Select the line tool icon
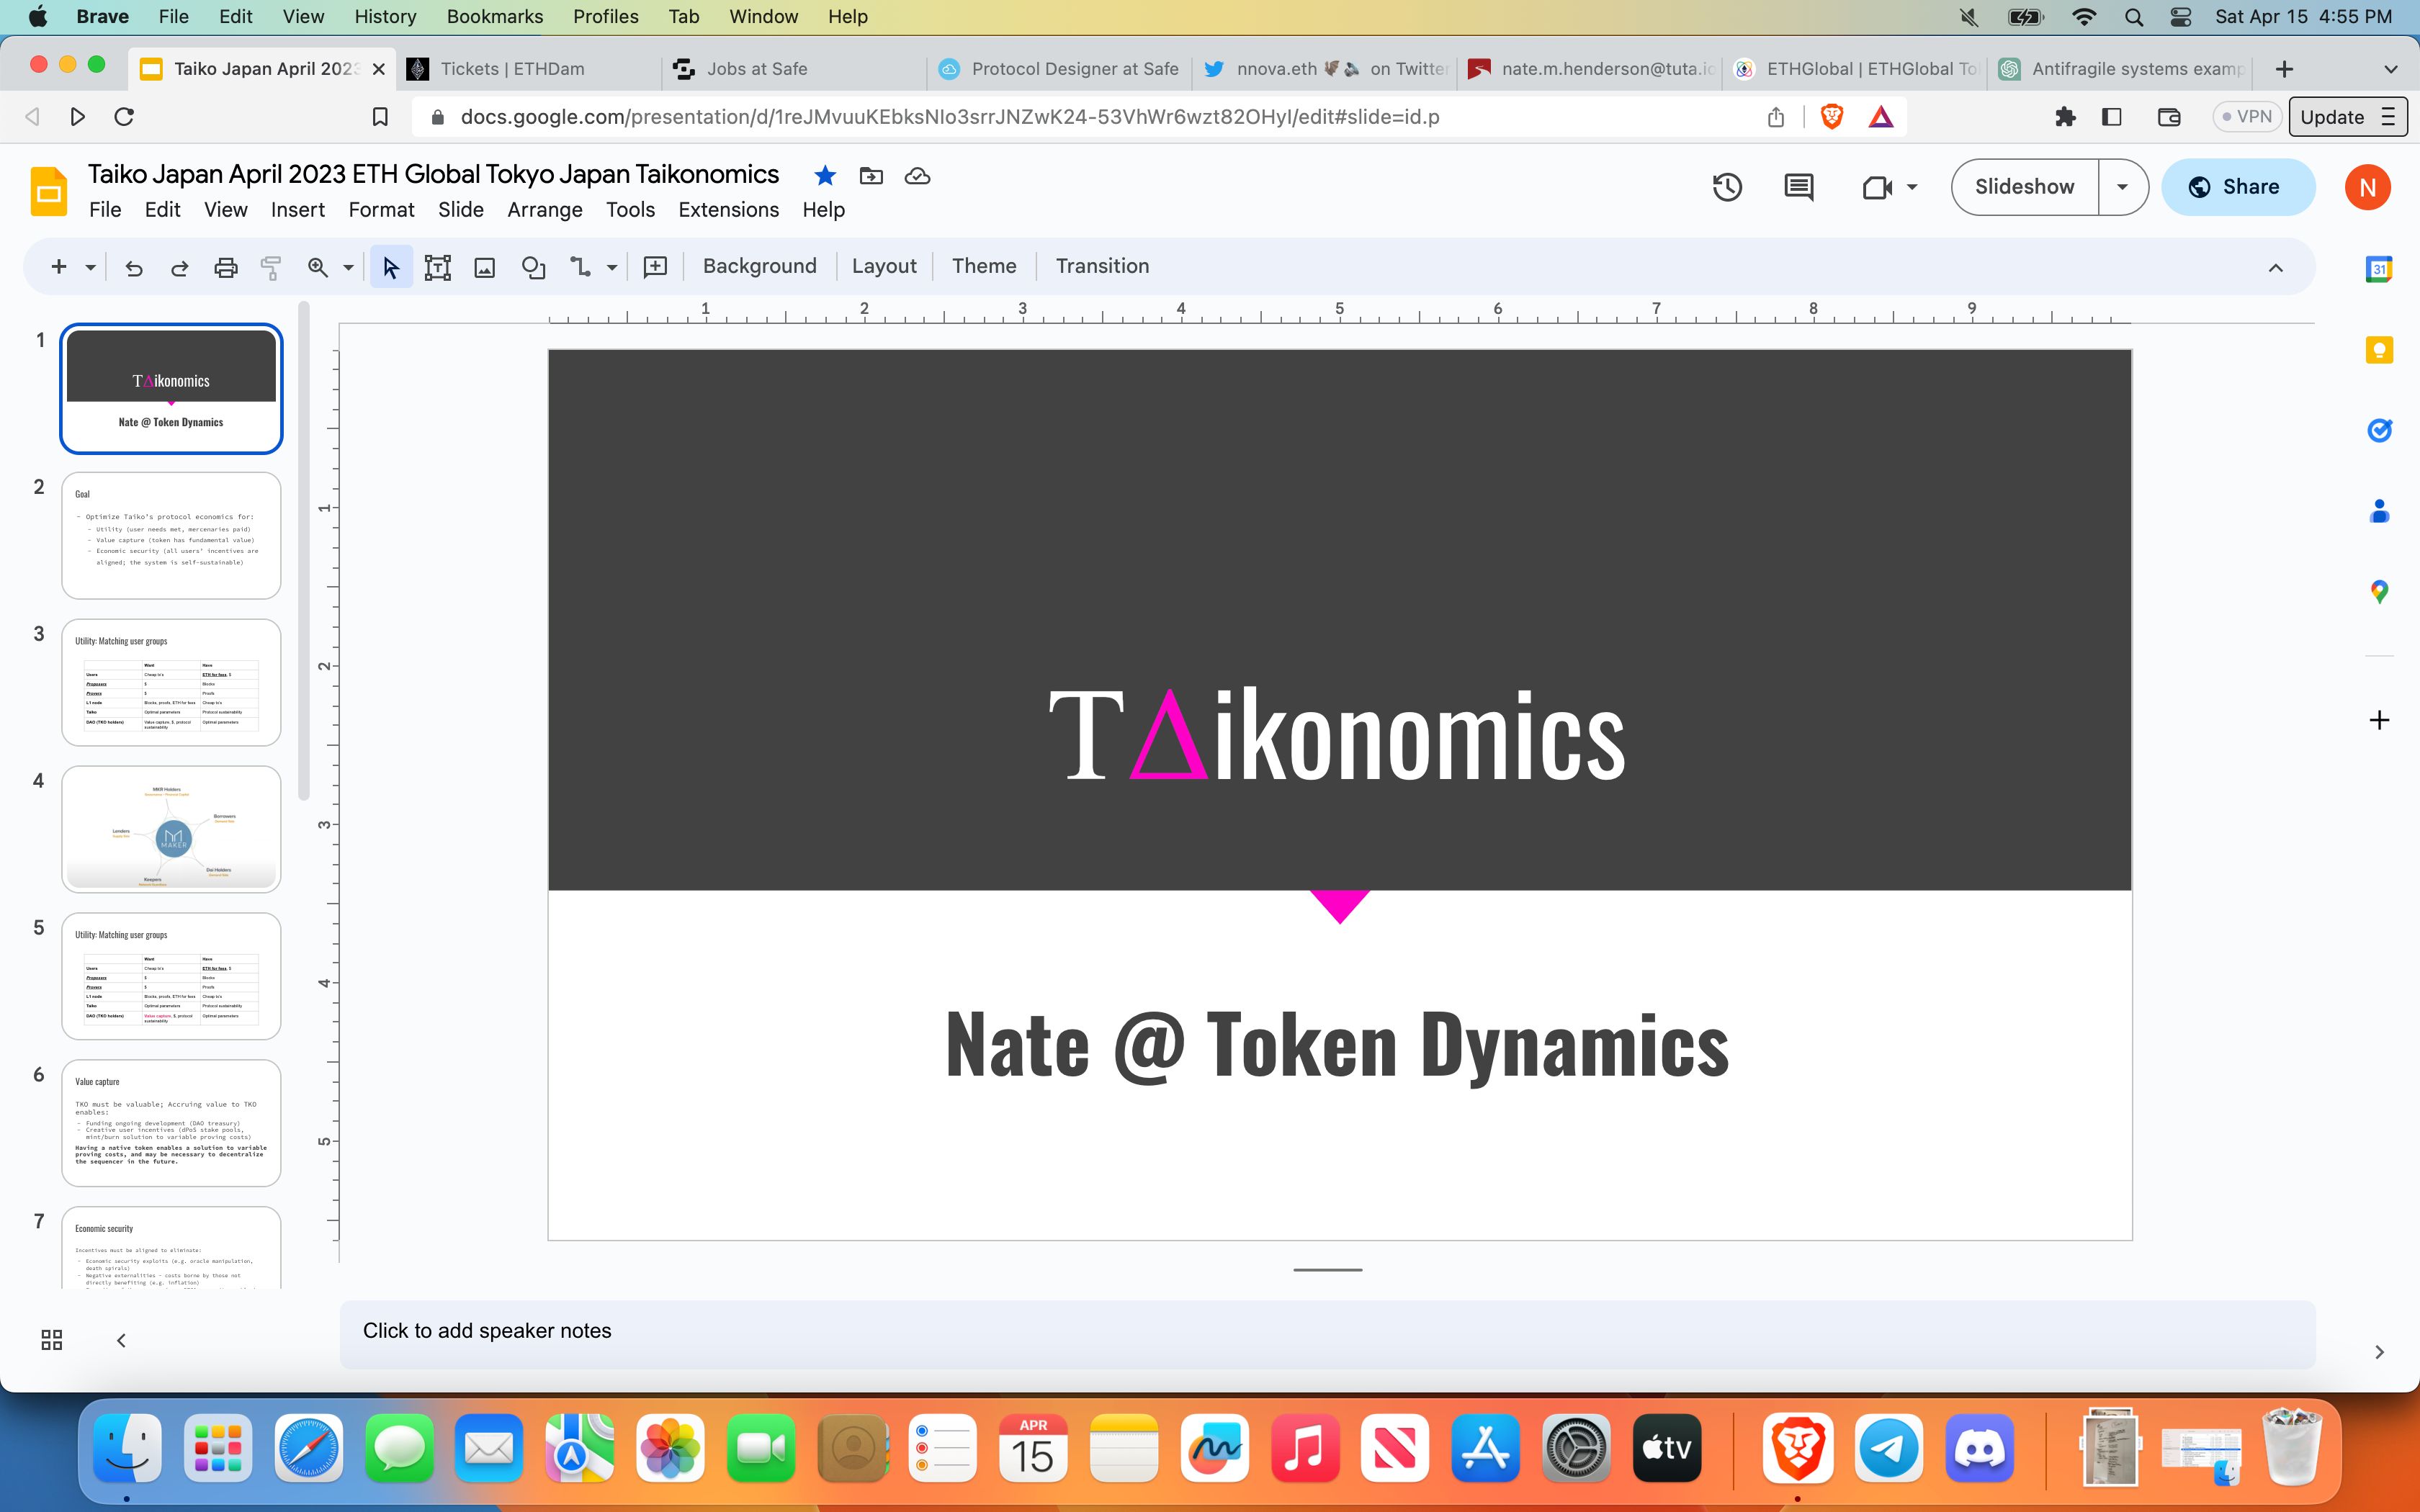The height and width of the screenshot is (1512, 2420). coord(581,267)
